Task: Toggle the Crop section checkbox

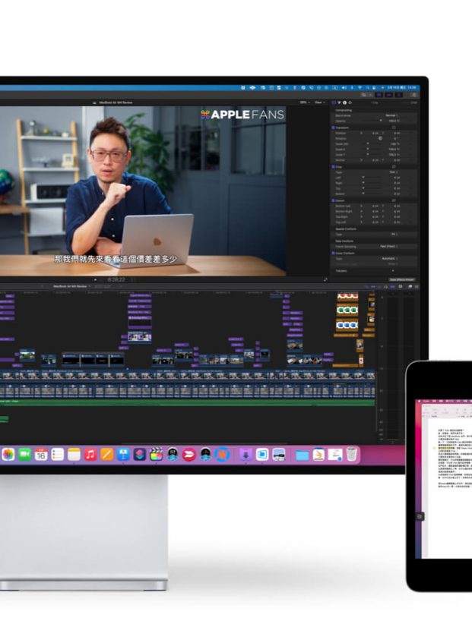Action: point(333,165)
